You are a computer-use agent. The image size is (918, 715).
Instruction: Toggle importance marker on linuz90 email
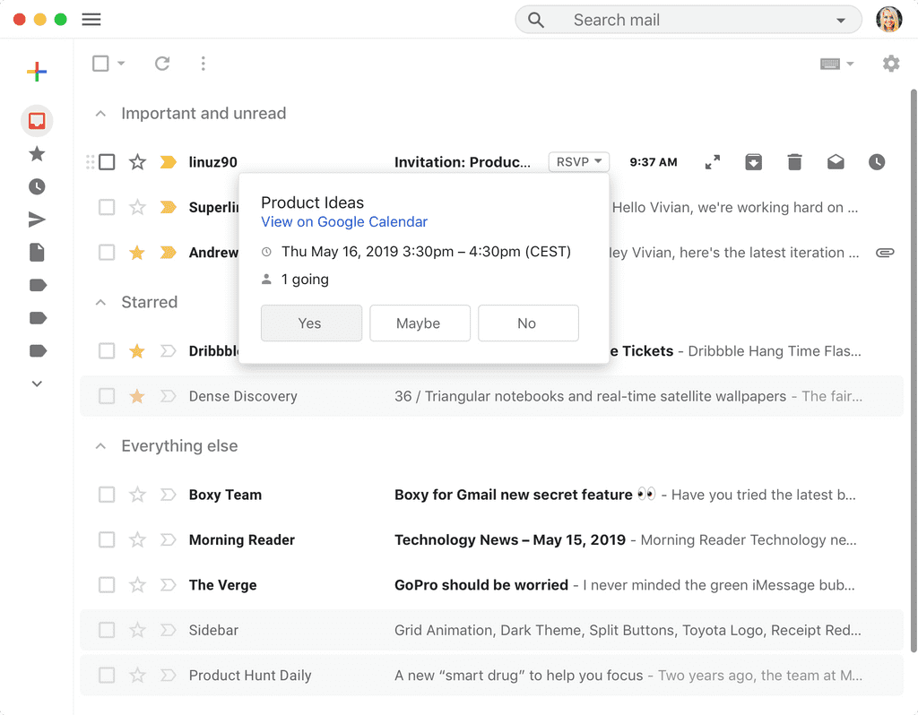[x=168, y=162]
